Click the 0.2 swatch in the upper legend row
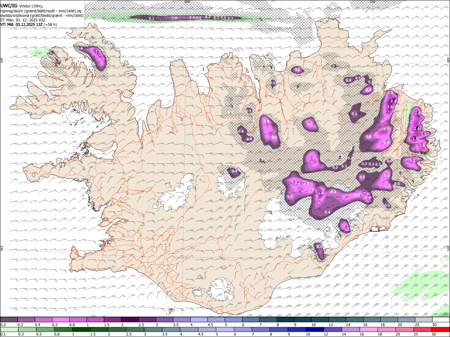The width and height of the screenshot is (450, 337). pos(9,319)
